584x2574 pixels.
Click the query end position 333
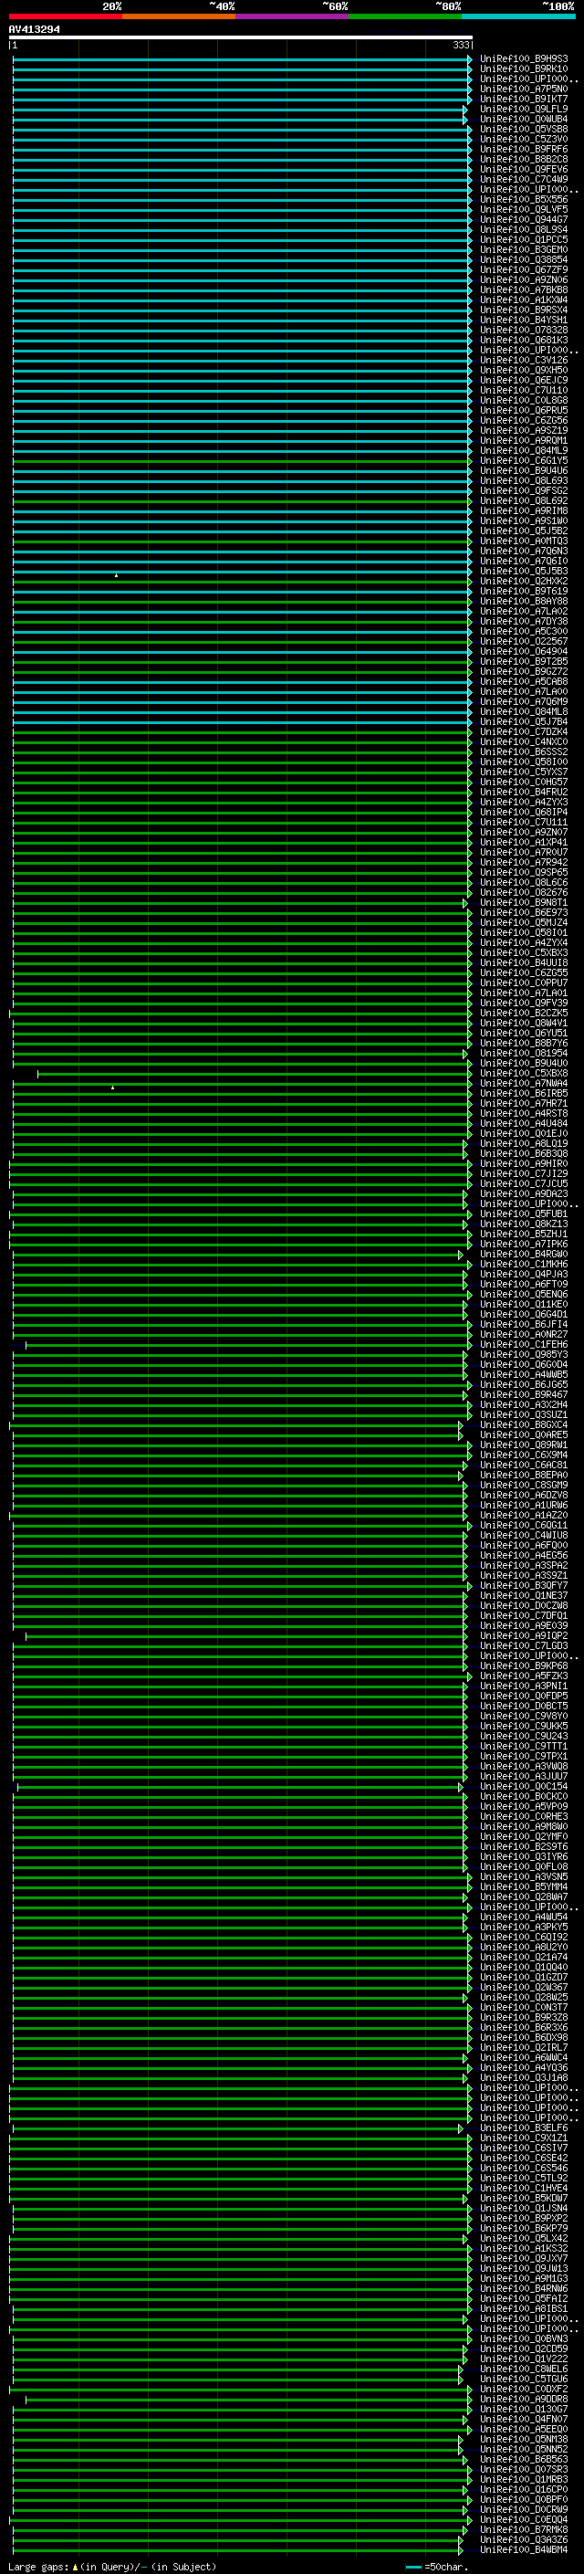460,45
